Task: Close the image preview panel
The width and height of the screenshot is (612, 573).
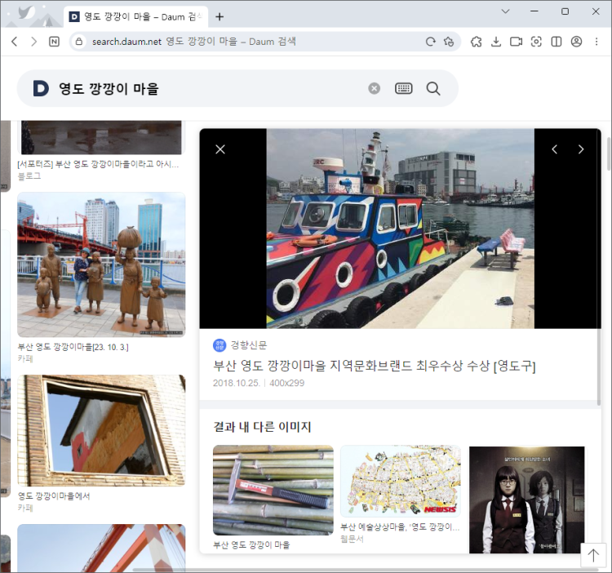Action: 220,149
